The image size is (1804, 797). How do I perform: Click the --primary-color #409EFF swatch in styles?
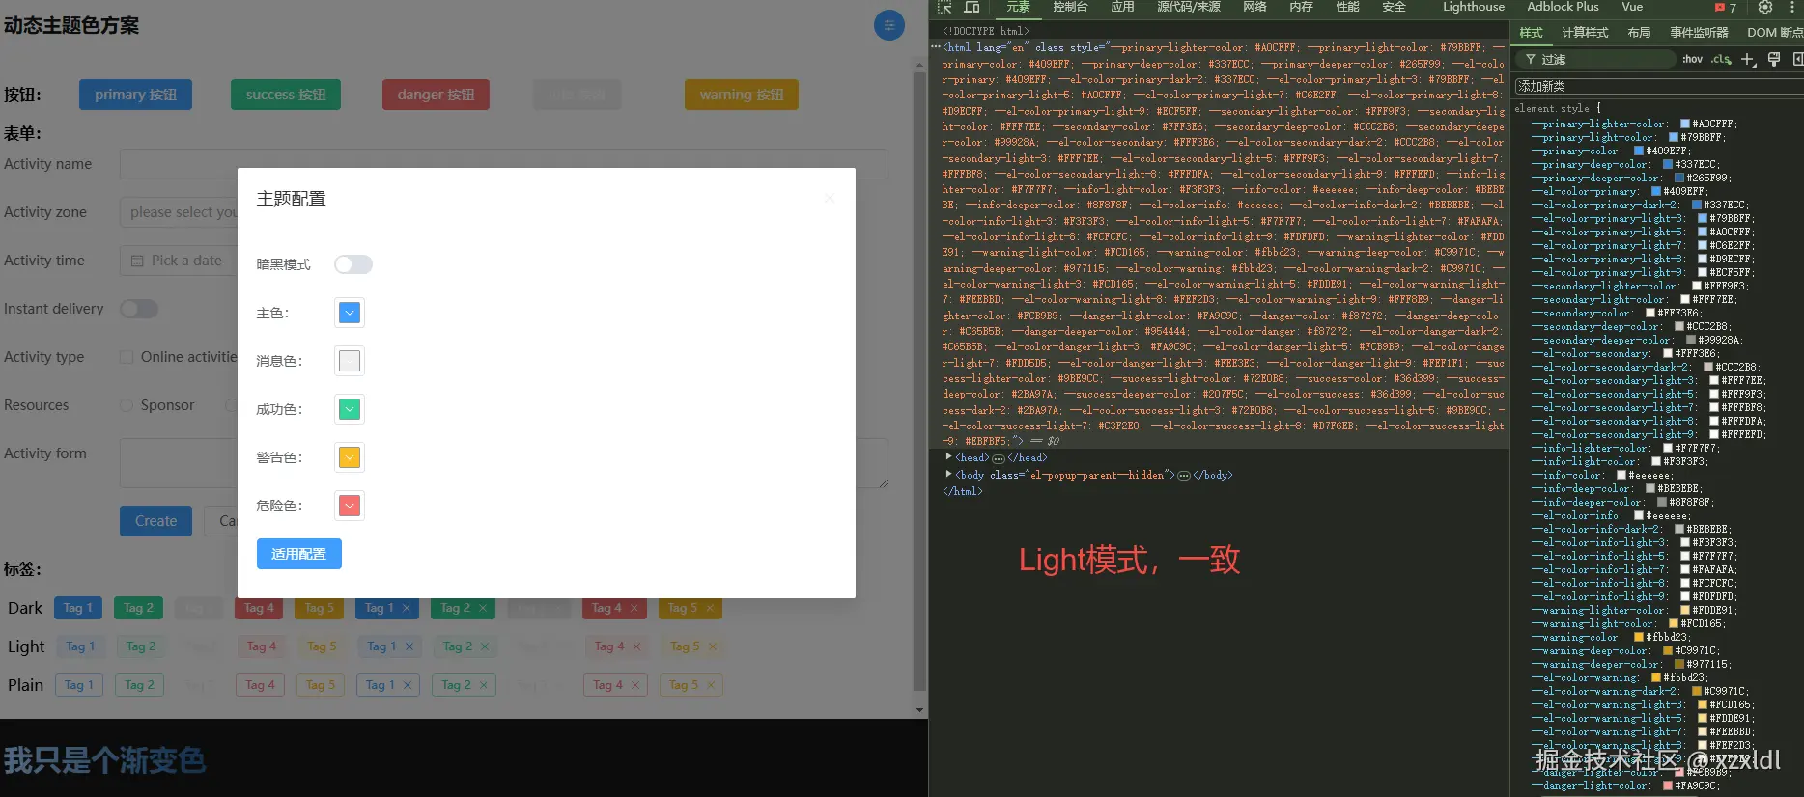coord(1639,151)
